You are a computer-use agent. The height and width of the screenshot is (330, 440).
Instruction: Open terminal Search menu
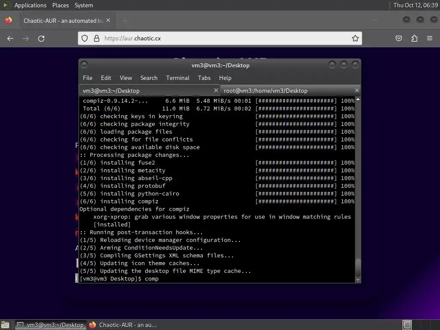coord(149,78)
